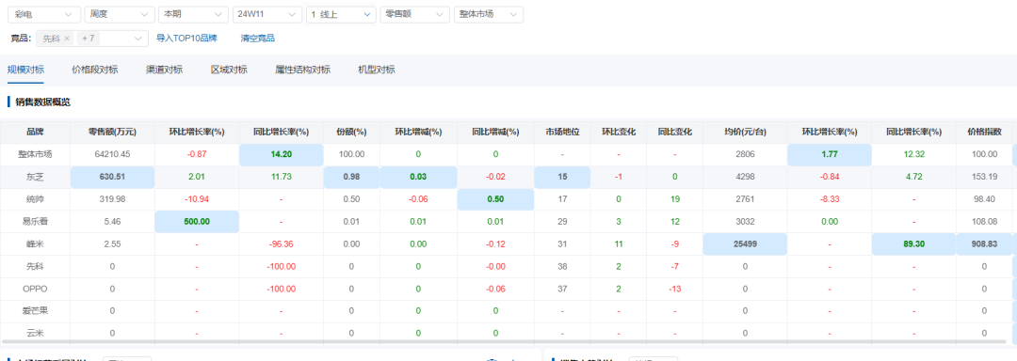1017x361 pixels.
Task: Click the 品牌 column header
Action: click(x=35, y=132)
